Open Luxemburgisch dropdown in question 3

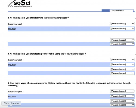click(122, 24)
